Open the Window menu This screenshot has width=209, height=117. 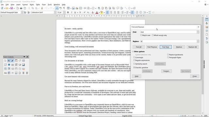point(56,5)
